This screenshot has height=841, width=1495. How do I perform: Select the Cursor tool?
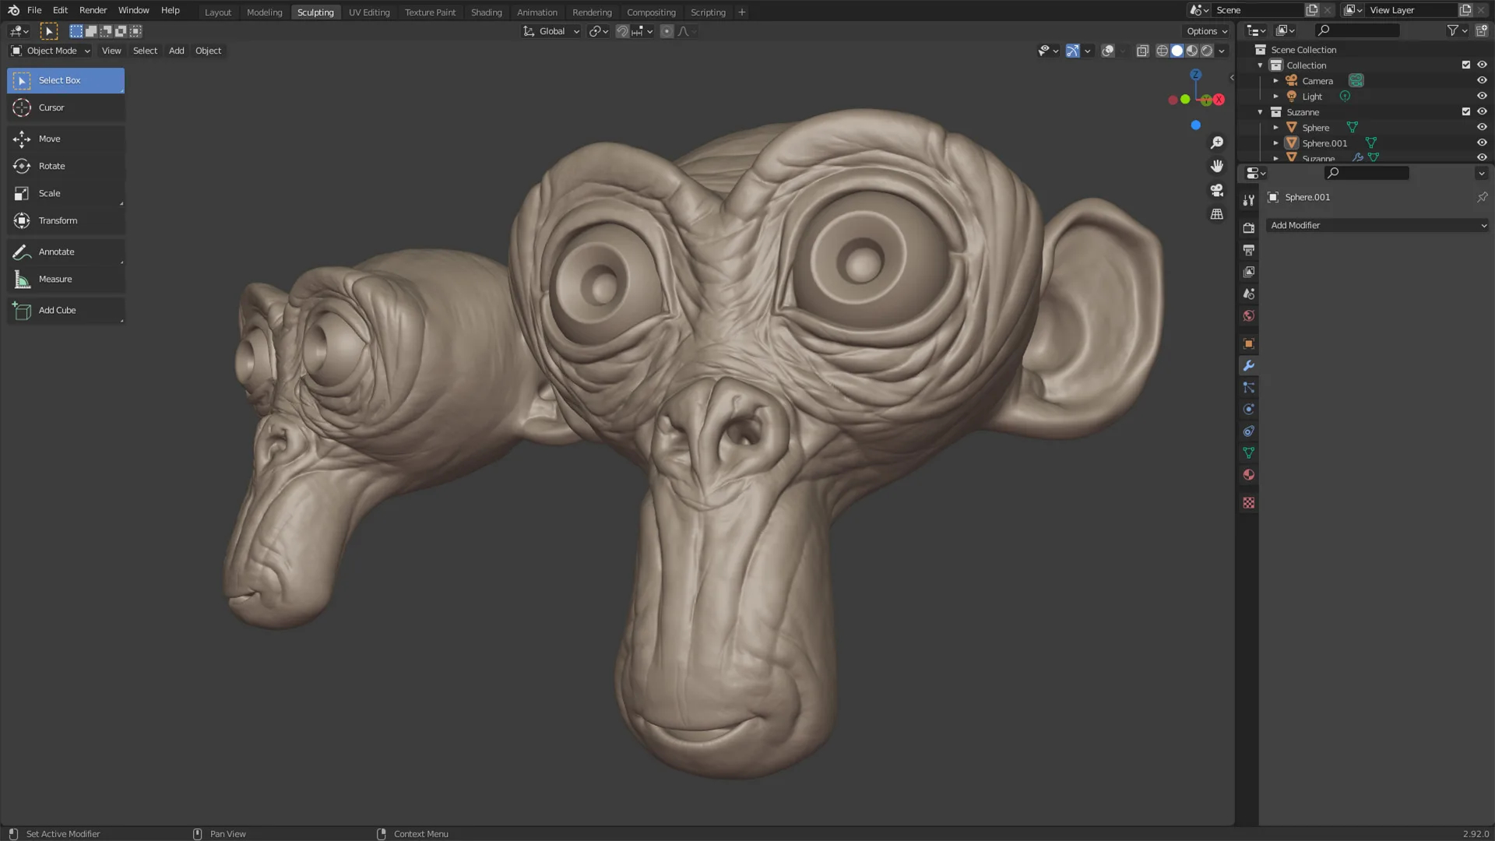pyautogui.click(x=51, y=107)
